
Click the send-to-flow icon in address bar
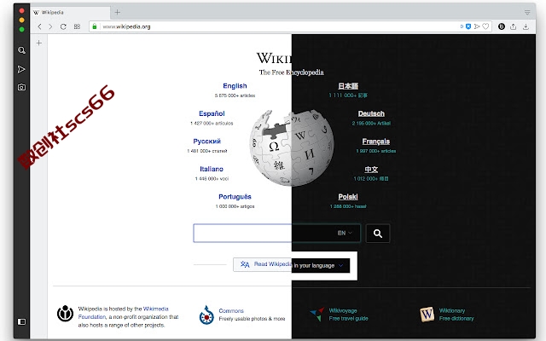point(477,26)
